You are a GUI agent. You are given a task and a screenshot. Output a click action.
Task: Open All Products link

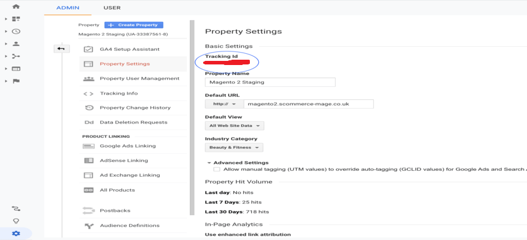click(x=117, y=190)
